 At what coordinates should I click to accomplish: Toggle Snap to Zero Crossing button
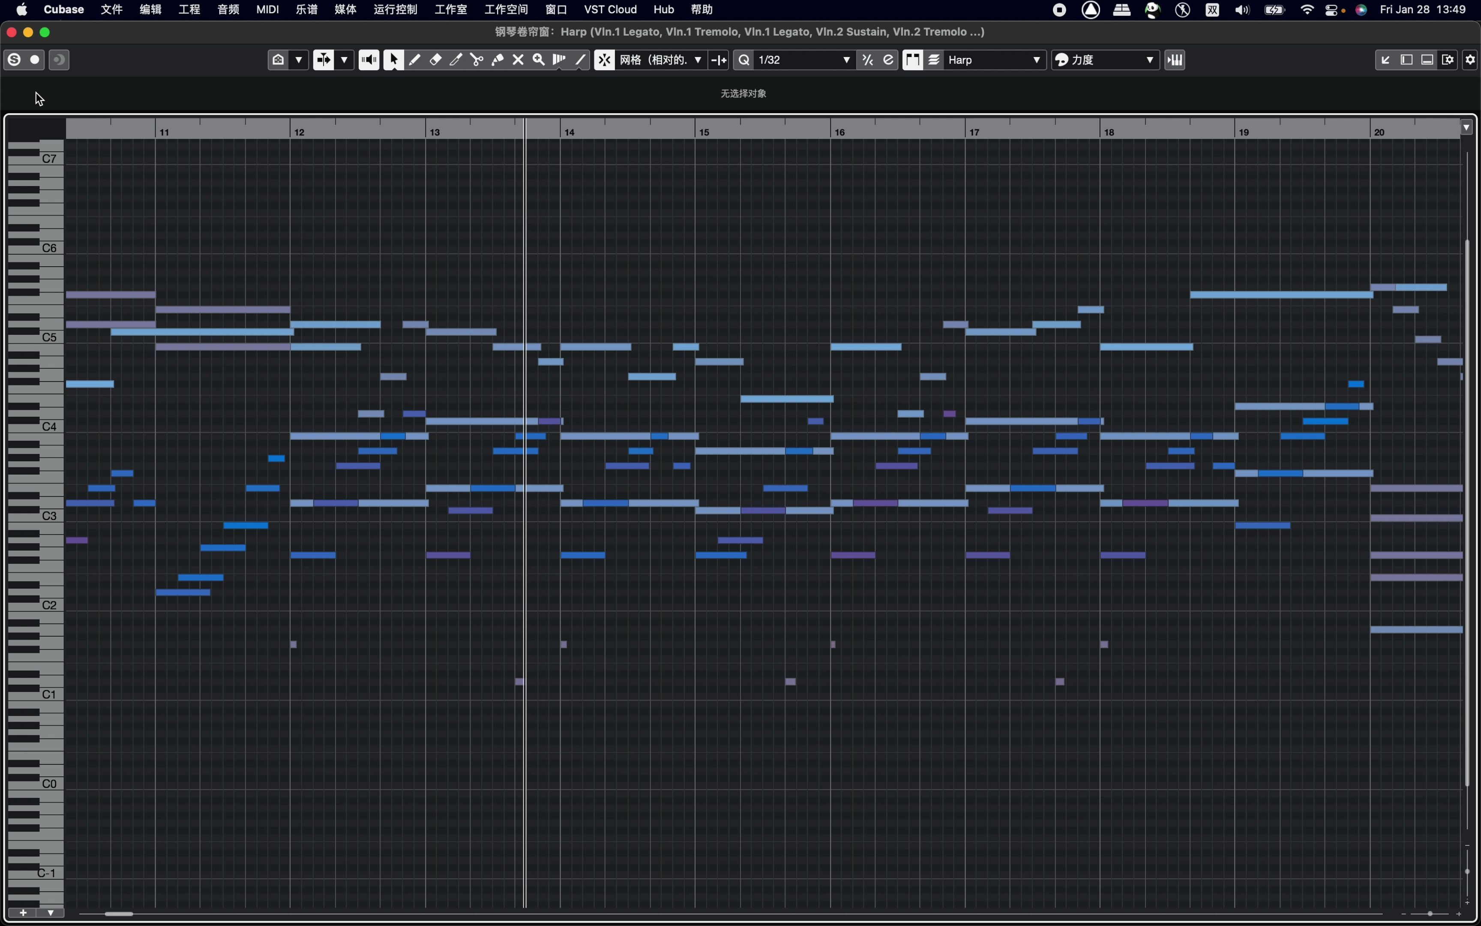tap(719, 60)
